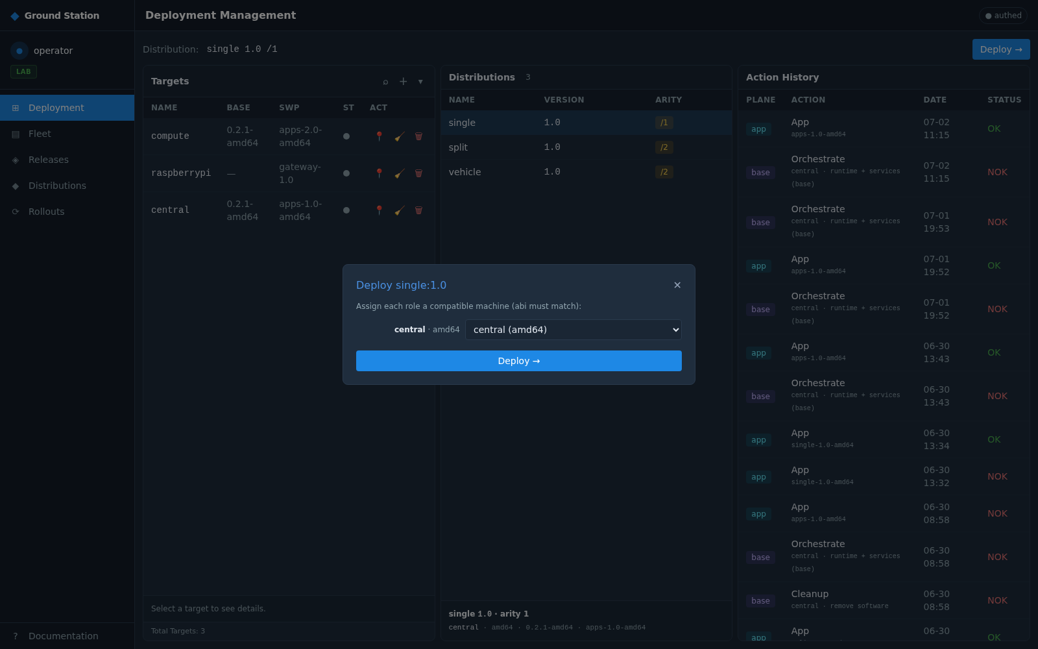Click the /1 arity badge for single
The image size is (1038, 649).
click(664, 123)
